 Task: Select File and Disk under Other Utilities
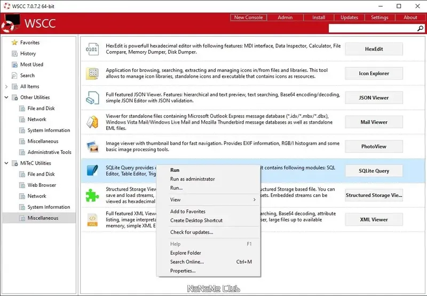pyautogui.click(x=41, y=109)
